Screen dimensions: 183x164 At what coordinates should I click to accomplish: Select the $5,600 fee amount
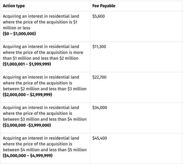point(99,16)
